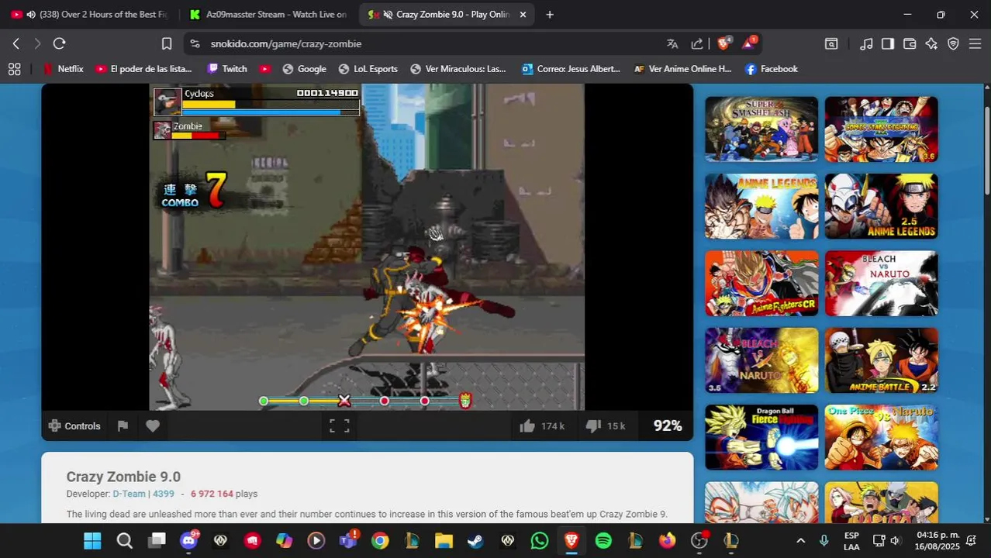The width and height of the screenshot is (991, 558).
Task: Open Leo AI sparkle icon
Action: pyautogui.click(x=931, y=44)
